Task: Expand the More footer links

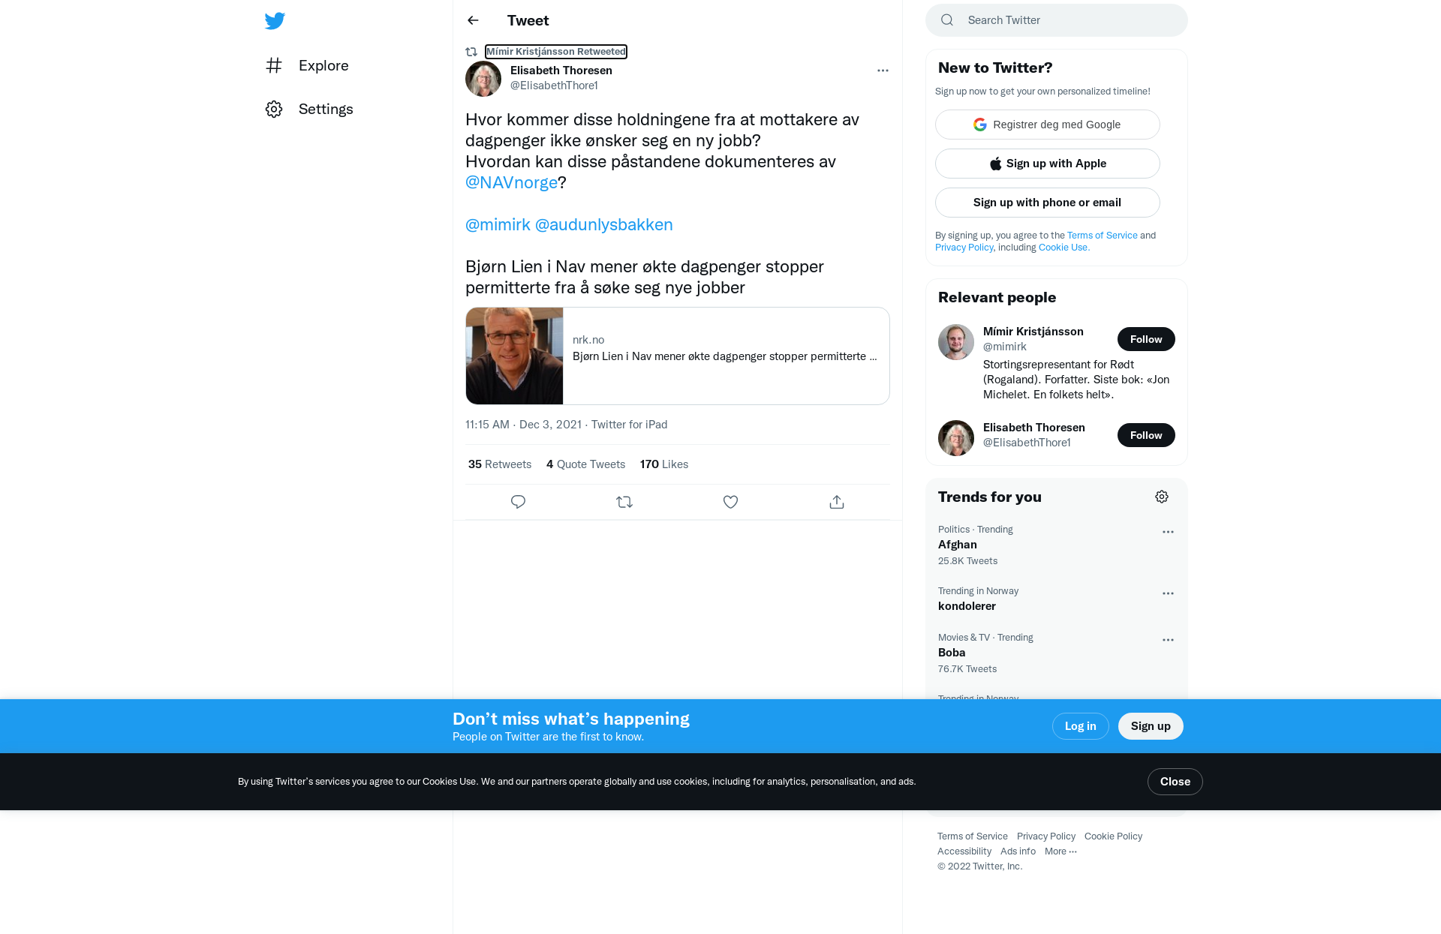Action: 1060,851
